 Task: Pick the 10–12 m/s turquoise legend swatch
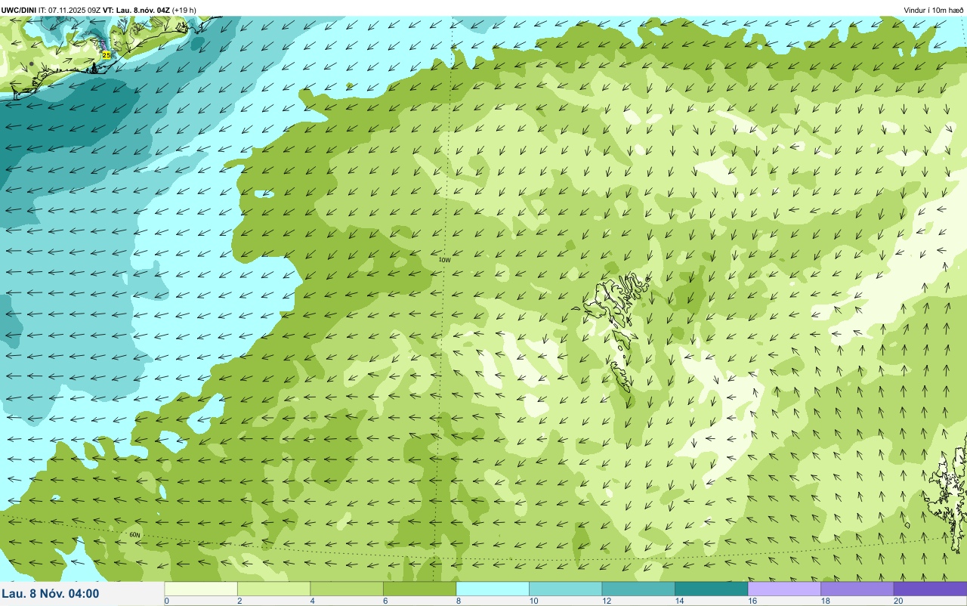pyautogui.click(x=565, y=589)
